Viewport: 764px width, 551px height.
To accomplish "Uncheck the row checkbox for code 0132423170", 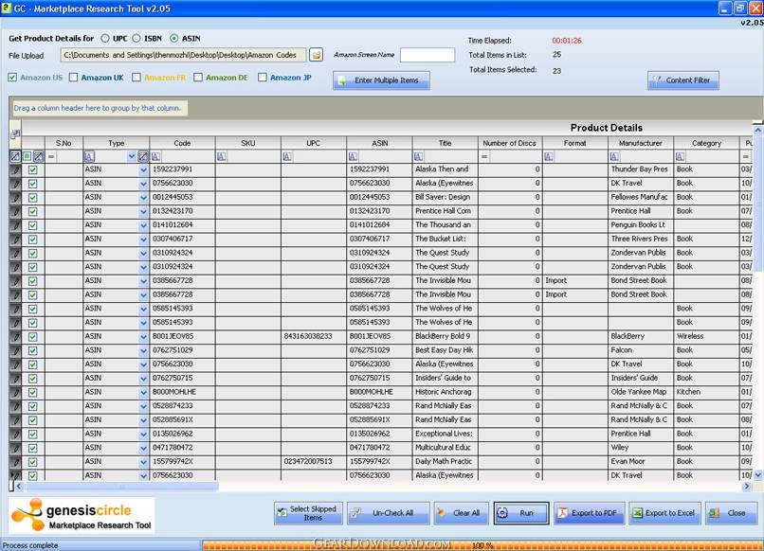I will [32, 212].
